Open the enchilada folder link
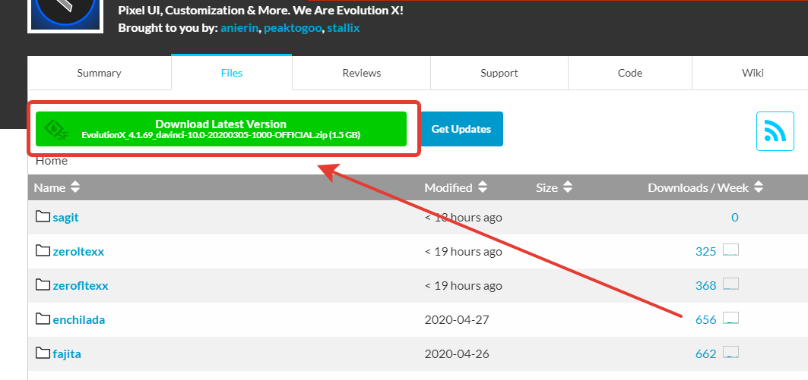 click(x=79, y=320)
